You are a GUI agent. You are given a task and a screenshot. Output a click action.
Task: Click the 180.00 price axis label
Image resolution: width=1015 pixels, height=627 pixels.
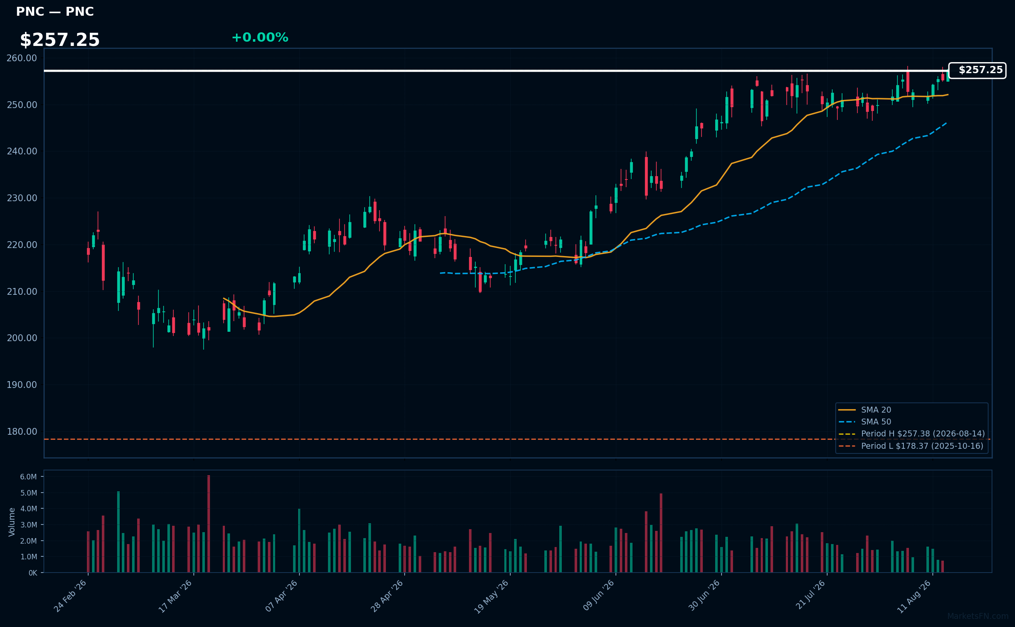pyautogui.click(x=22, y=432)
